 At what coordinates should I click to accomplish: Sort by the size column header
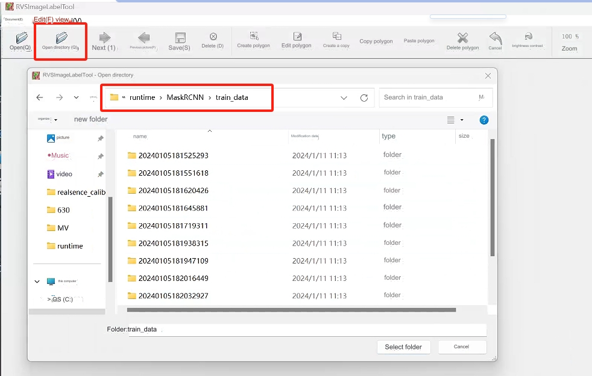coord(464,136)
